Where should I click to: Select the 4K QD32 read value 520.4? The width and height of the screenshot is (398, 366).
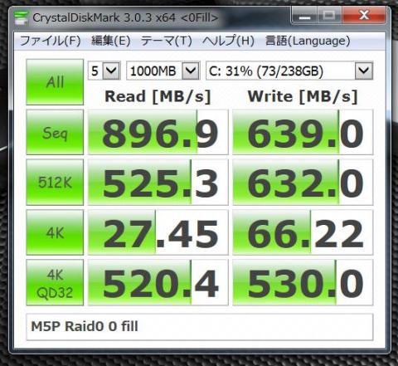pos(158,282)
